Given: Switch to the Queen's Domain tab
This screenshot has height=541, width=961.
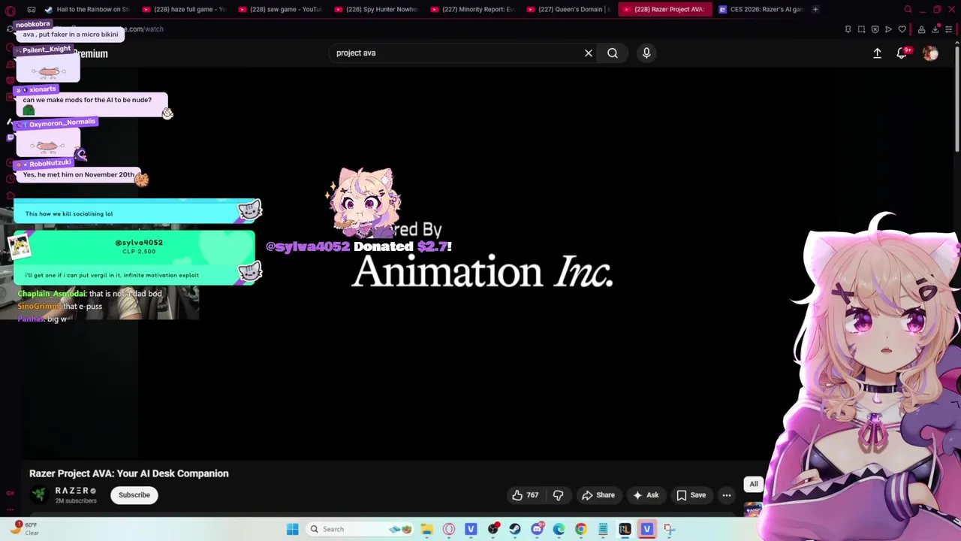Looking at the screenshot, I should [x=568, y=9].
